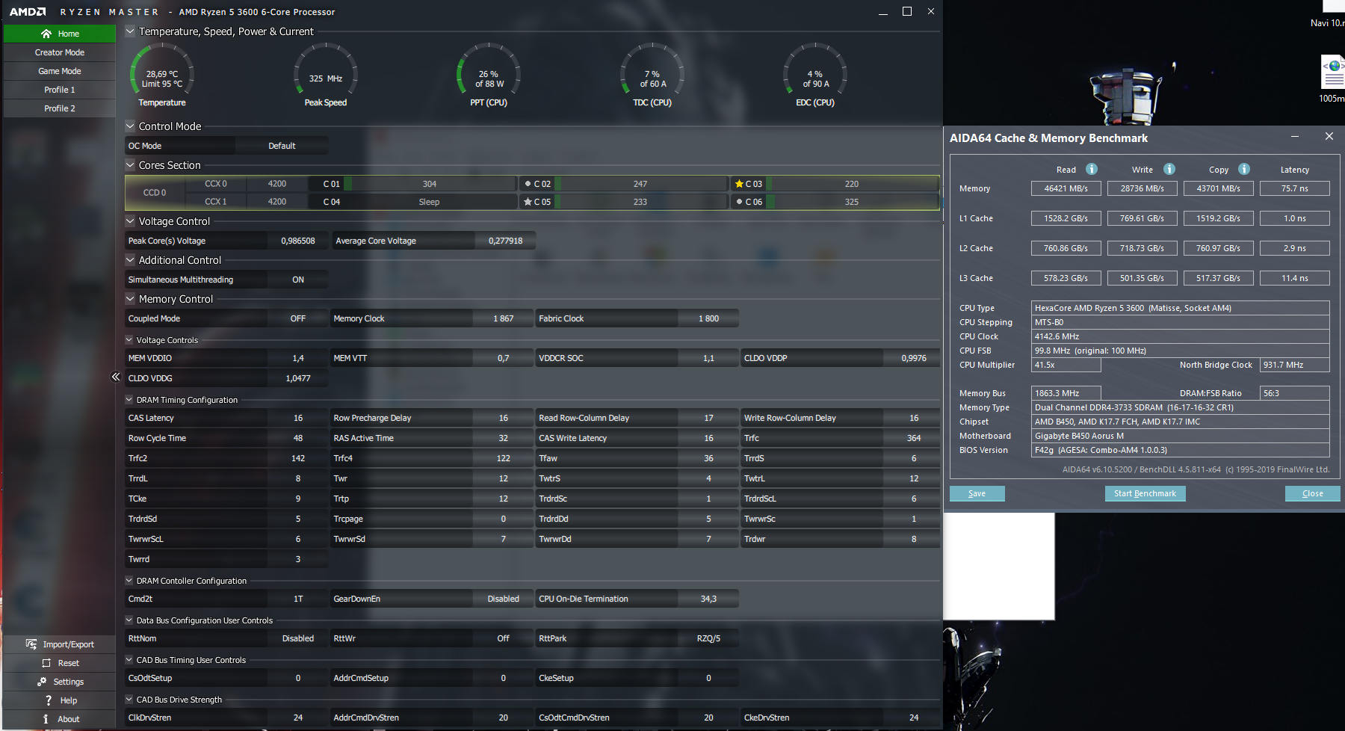Image resolution: width=1345 pixels, height=731 pixels.
Task: Click the RttNom Disabled value
Action: click(298, 638)
